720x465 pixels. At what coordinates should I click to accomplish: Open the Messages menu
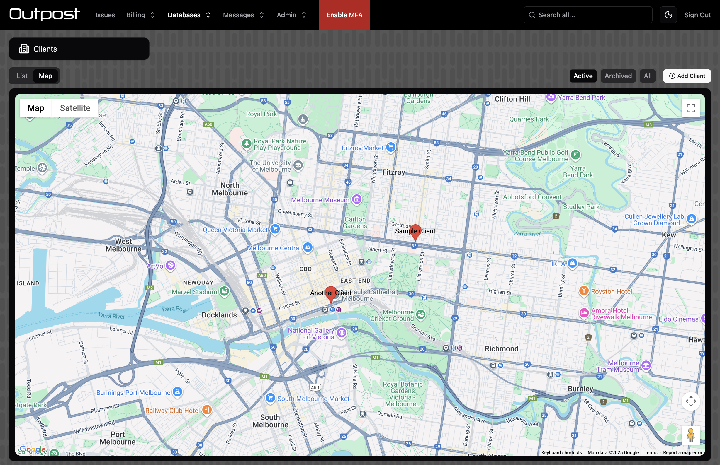(243, 15)
